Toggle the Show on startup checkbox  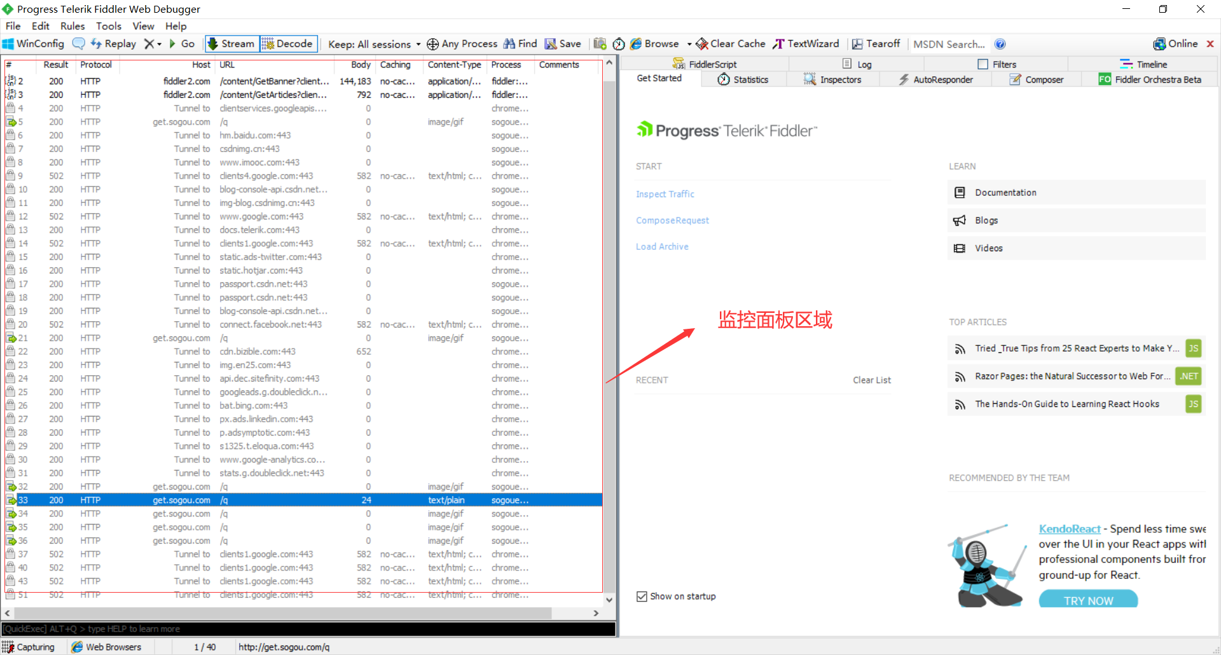click(642, 596)
